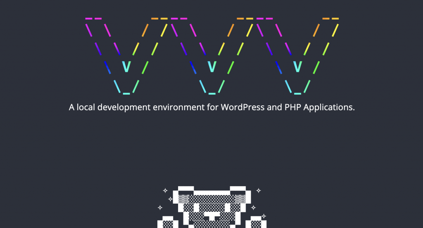Click the small cyan v inside the first V
Image resolution: width=423 pixels, height=228 pixels.
tap(126, 66)
